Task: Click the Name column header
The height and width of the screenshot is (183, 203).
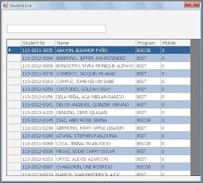Action: point(95,43)
